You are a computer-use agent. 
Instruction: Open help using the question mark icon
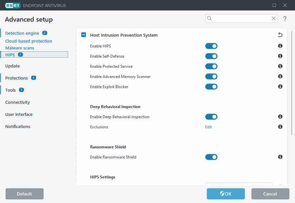pyautogui.click(x=285, y=19)
